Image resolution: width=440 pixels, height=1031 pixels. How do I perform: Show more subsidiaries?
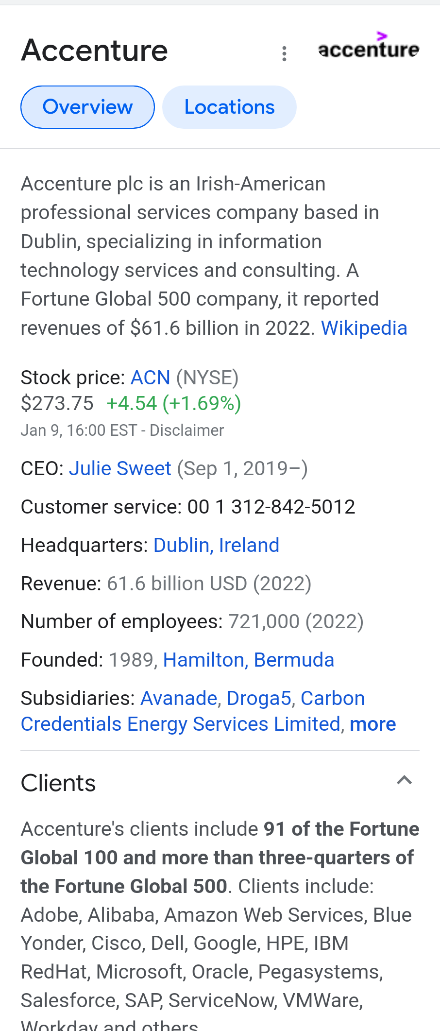pos(372,724)
